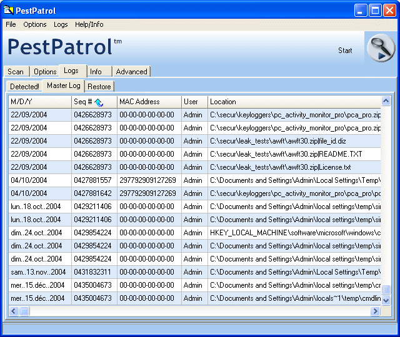
Task: Click MAC address 297792909127269 in 0427881557 row
Action: (x=147, y=180)
